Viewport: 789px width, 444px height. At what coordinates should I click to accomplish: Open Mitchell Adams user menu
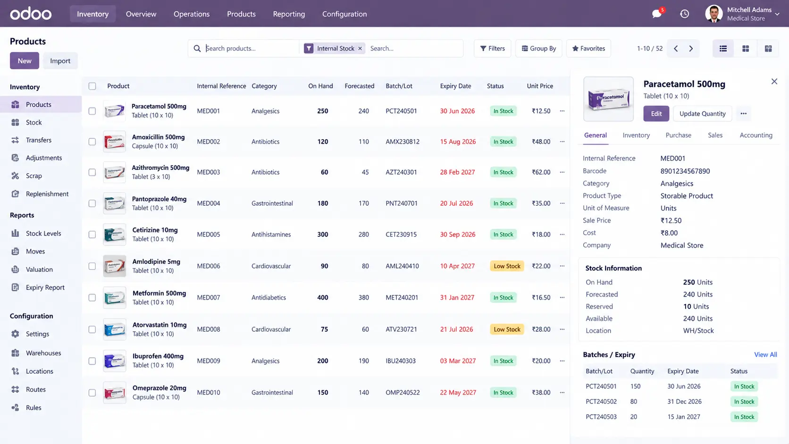click(x=742, y=14)
